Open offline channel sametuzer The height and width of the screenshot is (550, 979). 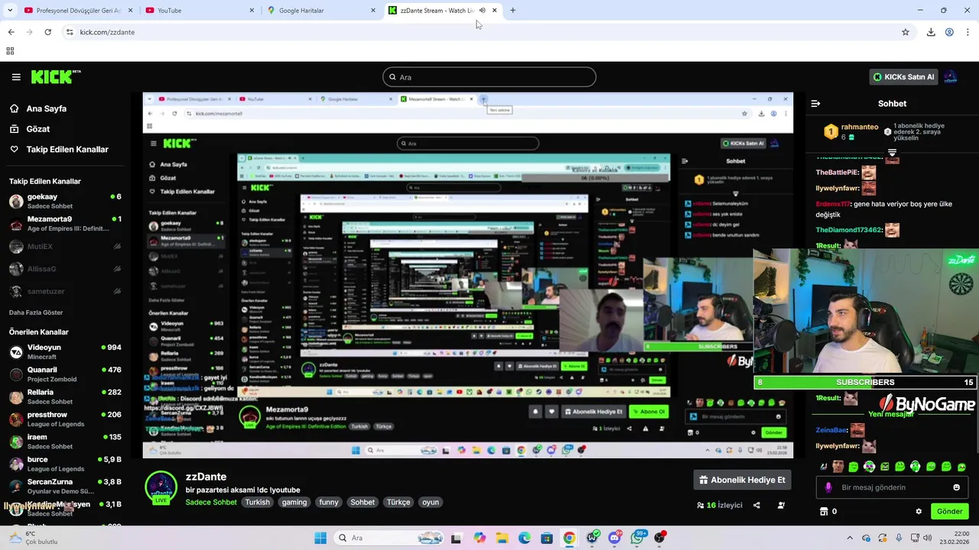click(65, 291)
